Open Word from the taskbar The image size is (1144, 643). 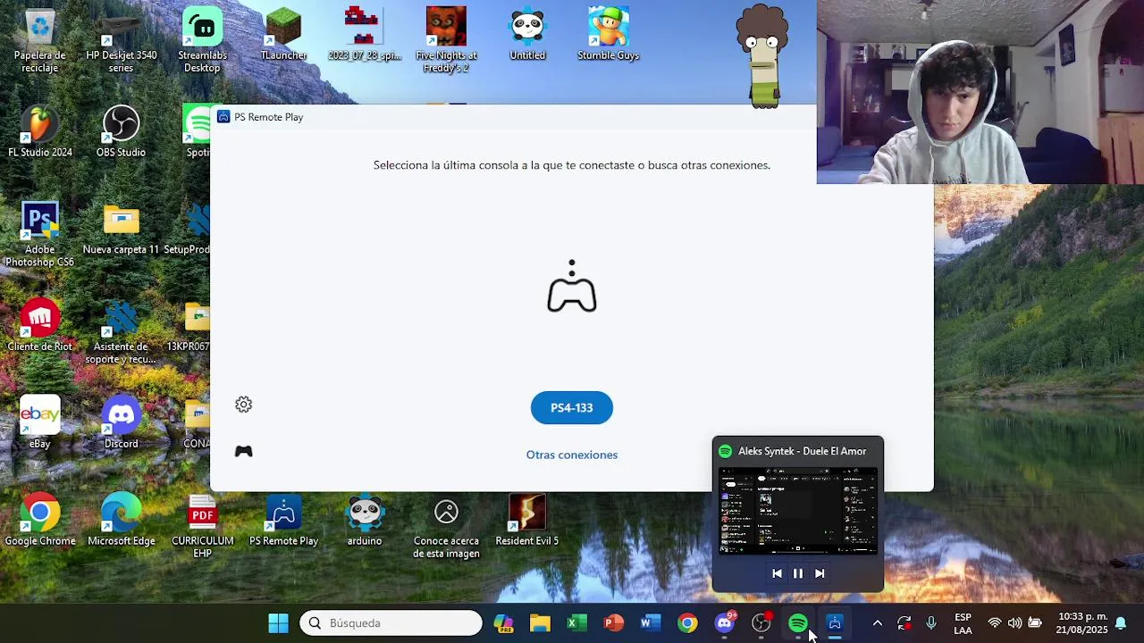(650, 623)
